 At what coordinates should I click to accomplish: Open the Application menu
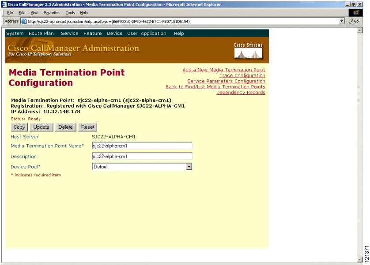(x=153, y=34)
